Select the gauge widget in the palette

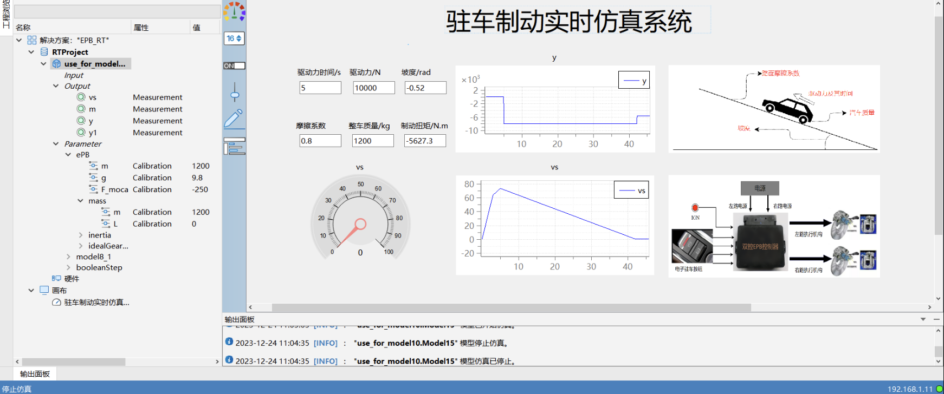pyautogui.click(x=234, y=11)
